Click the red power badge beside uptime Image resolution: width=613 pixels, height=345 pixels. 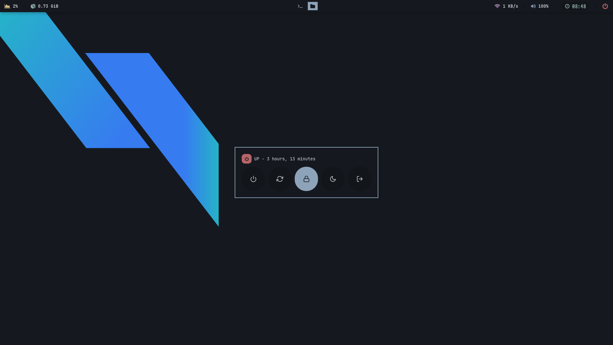[x=246, y=159]
